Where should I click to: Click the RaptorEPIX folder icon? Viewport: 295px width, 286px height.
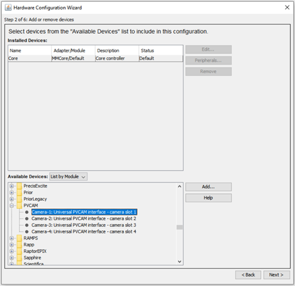click(x=19, y=252)
